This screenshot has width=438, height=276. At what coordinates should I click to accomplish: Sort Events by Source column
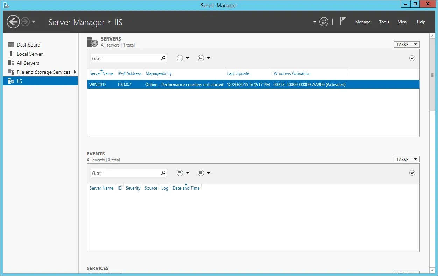pos(151,188)
